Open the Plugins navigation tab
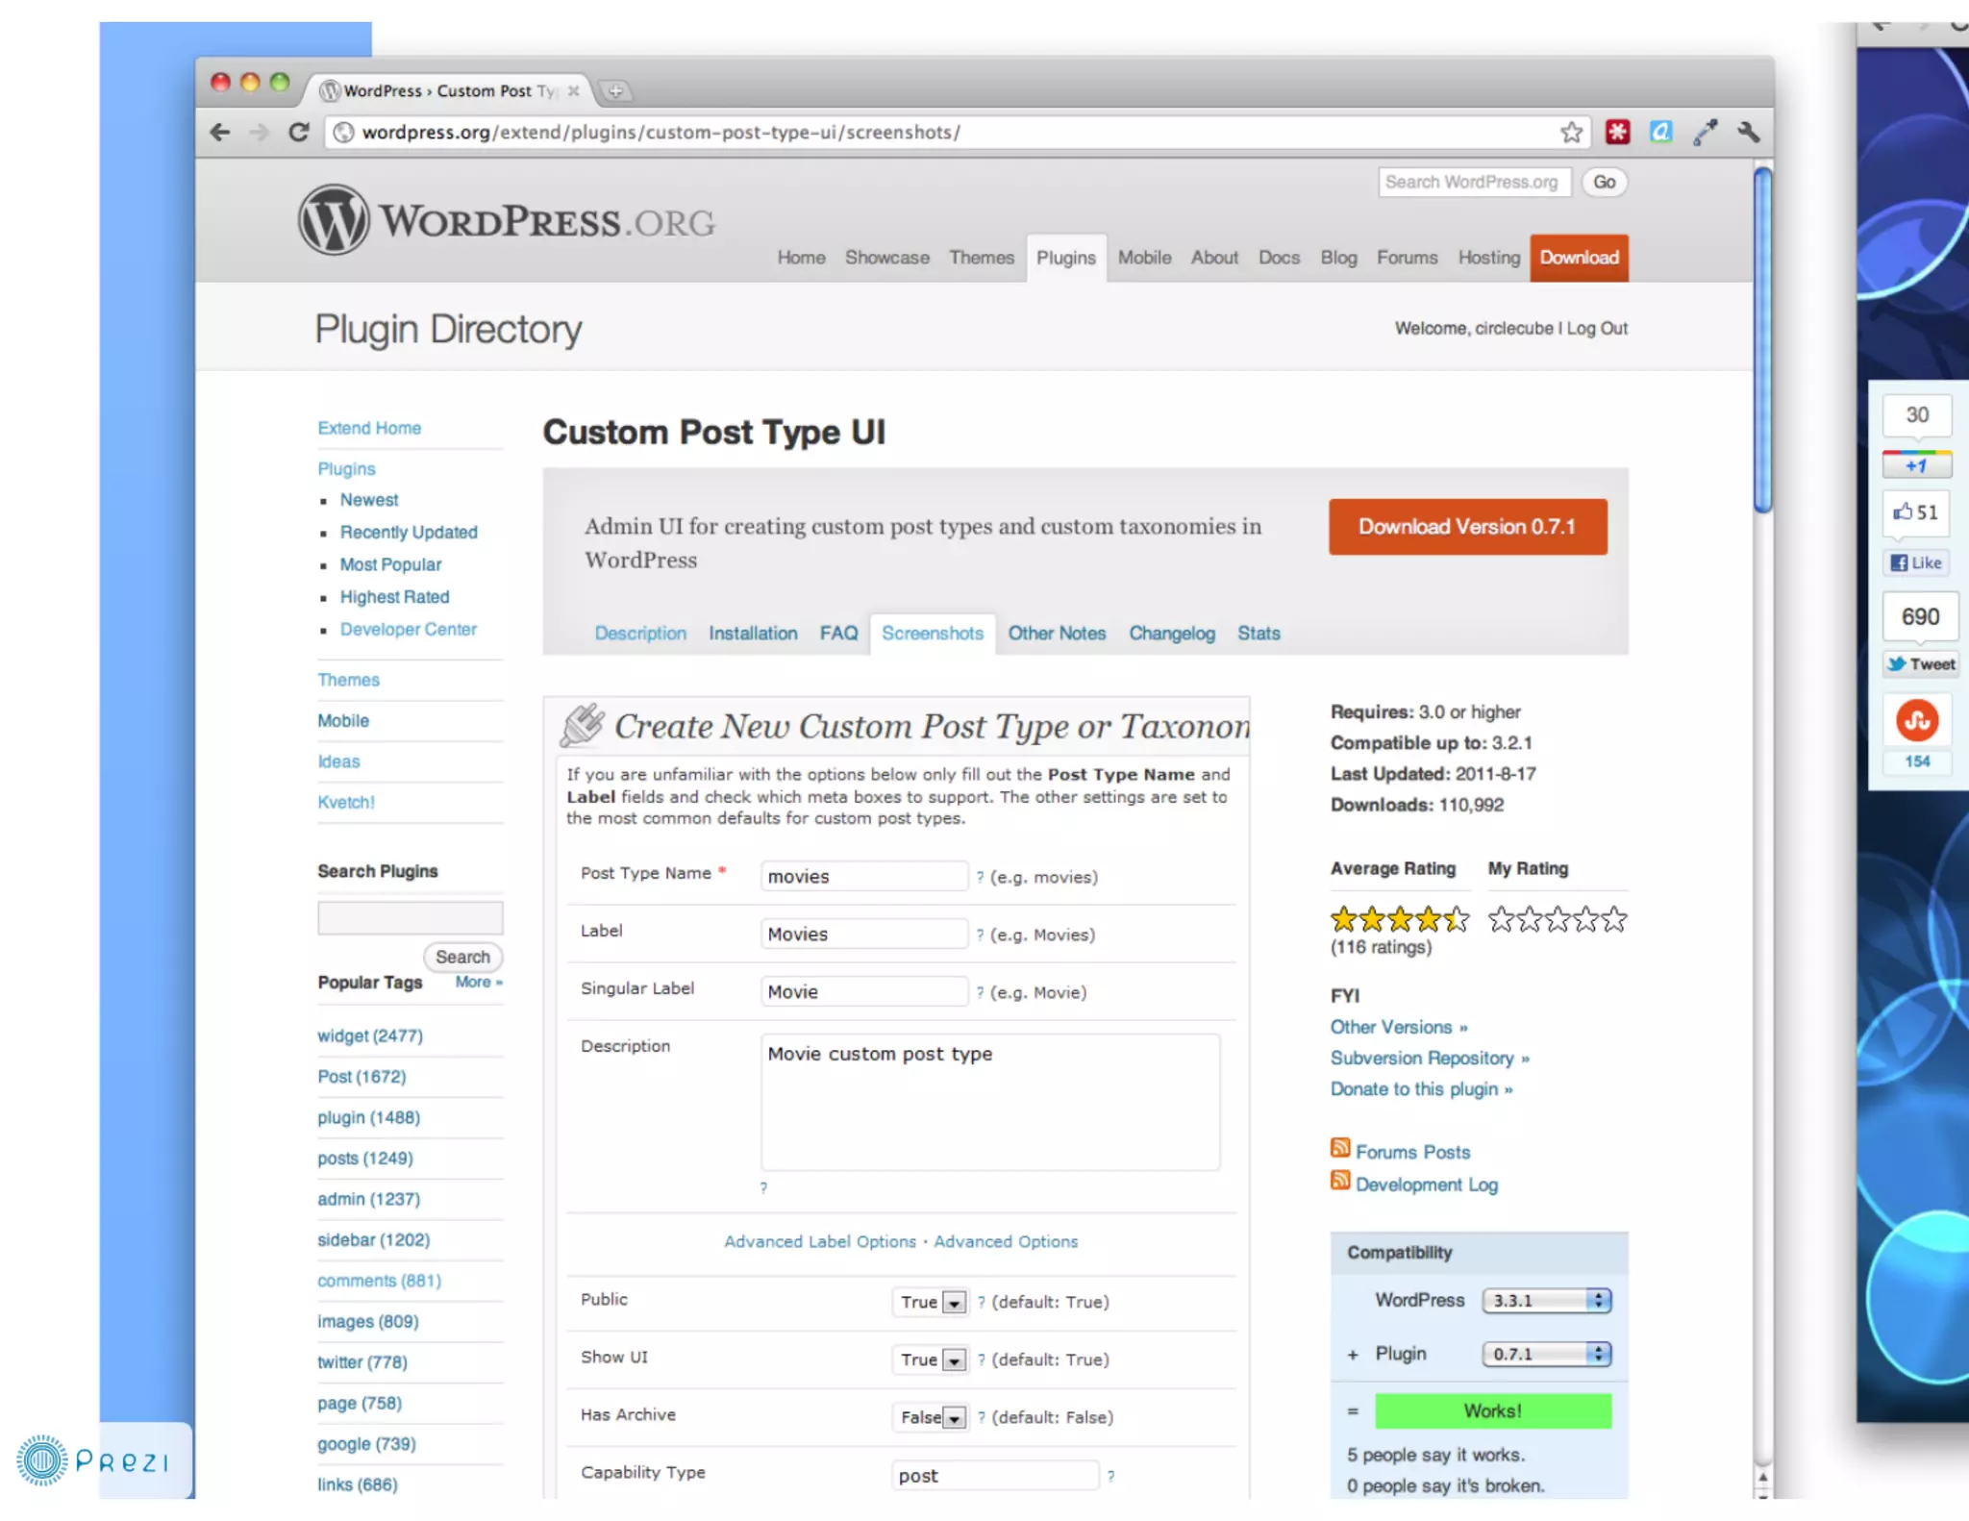1969x1521 pixels. [1066, 258]
